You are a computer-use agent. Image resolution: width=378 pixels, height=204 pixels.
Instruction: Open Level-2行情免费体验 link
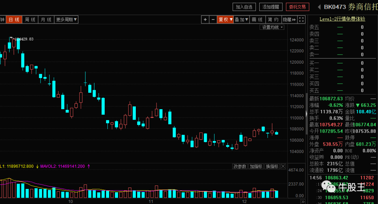342,19
